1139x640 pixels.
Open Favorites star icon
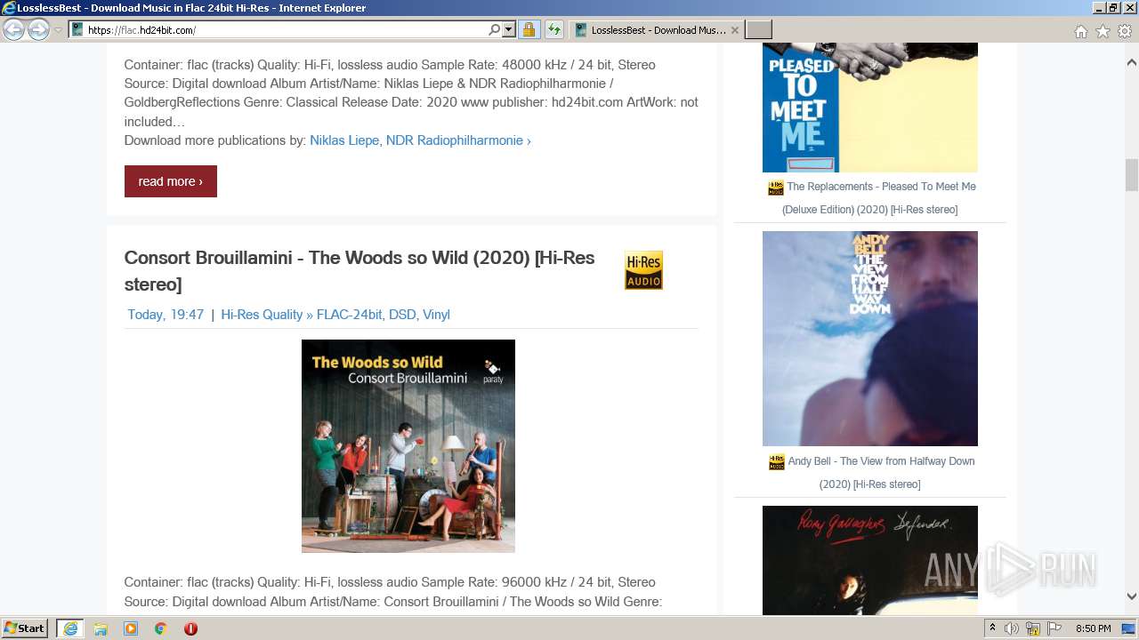pos(1103,31)
